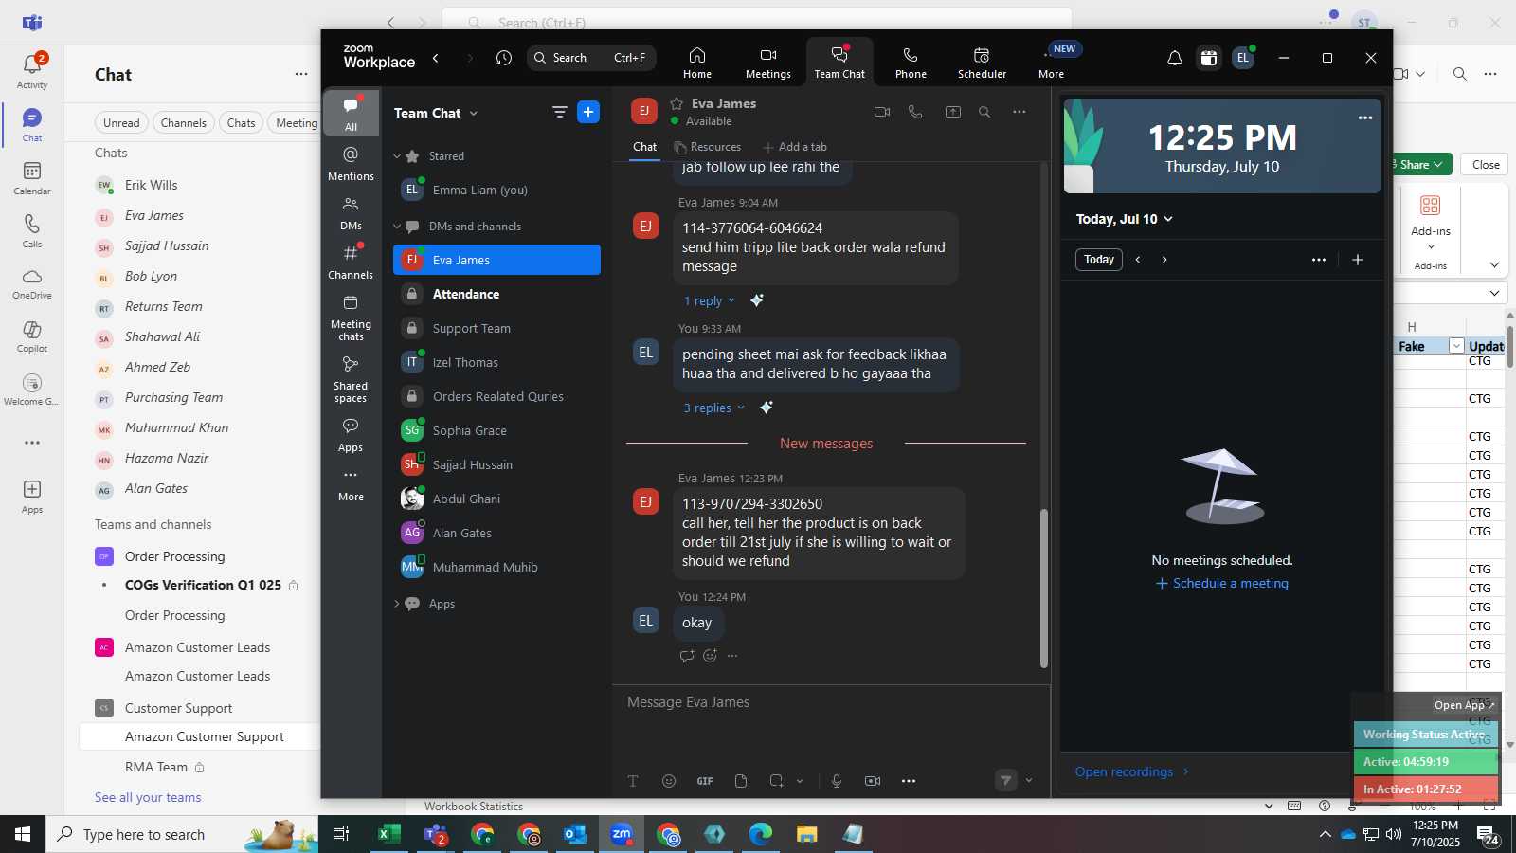This screenshot has width=1516, height=853.
Task: Click See all your teams link
Action: tap(148, 797)
